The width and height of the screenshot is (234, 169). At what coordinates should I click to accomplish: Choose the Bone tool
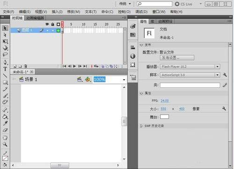tap(5, 110)
